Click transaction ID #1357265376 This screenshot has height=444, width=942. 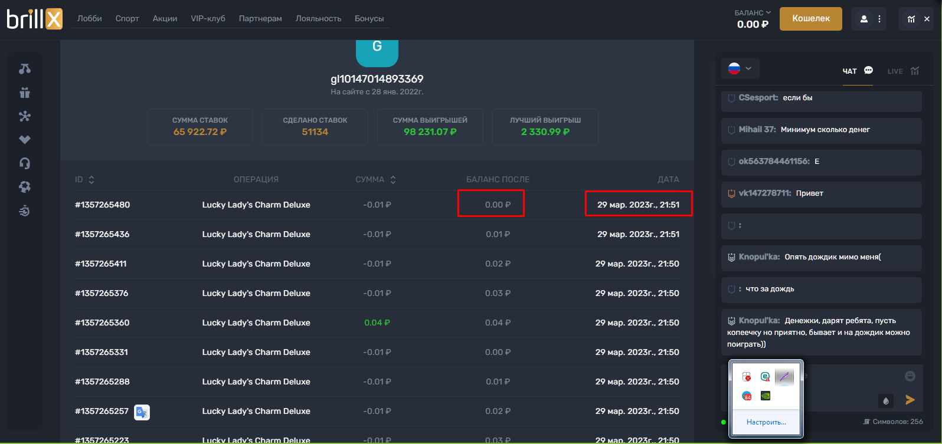point(102,293)
